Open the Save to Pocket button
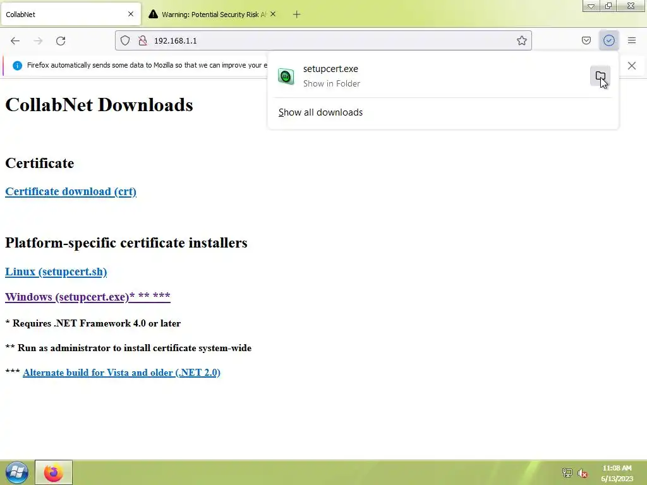 [x=586, y=40]
